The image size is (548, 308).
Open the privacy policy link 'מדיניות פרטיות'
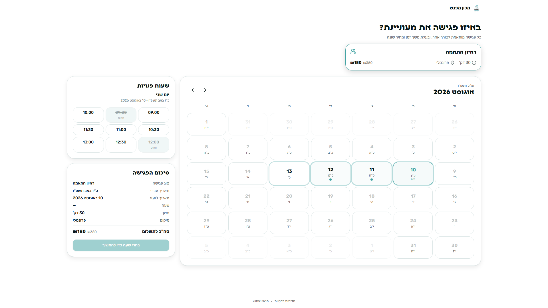pyautogui.click(x=285, y=301)
